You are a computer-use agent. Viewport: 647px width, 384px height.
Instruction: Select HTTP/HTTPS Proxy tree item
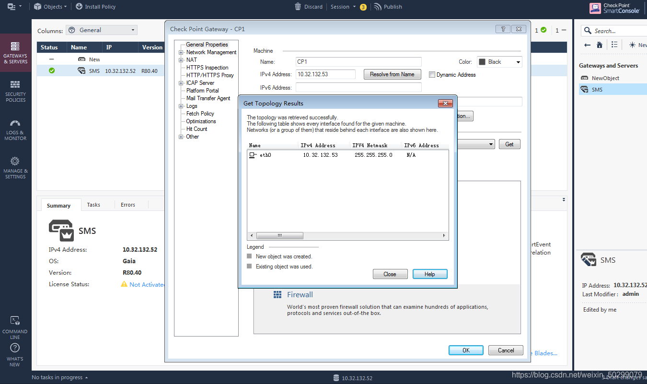[x=210, y=75]
